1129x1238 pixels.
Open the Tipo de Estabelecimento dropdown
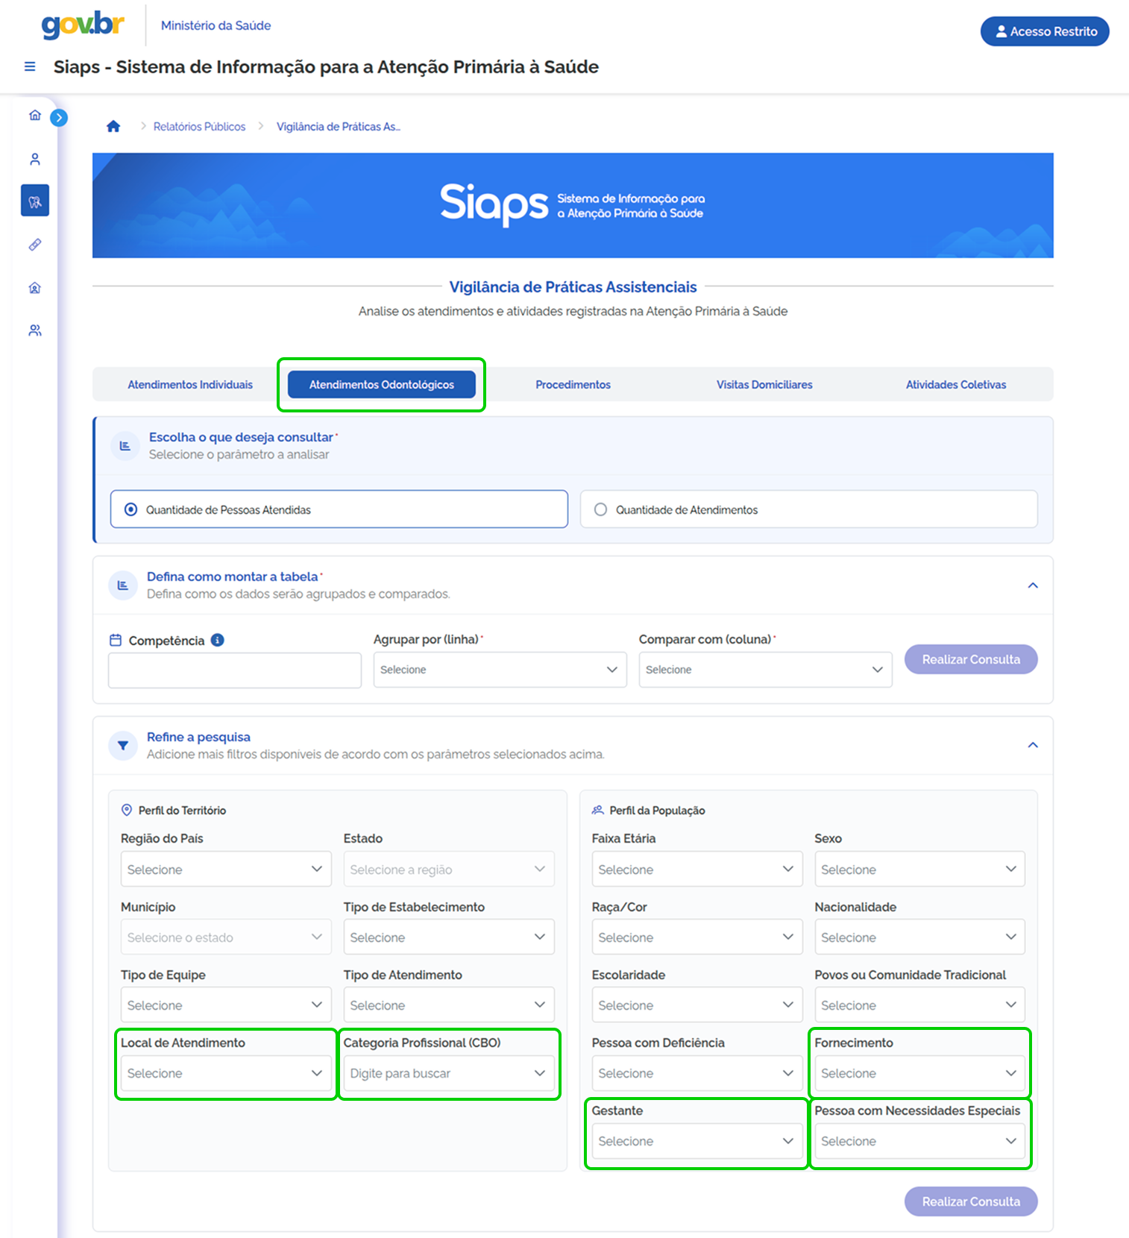(449, 937)
